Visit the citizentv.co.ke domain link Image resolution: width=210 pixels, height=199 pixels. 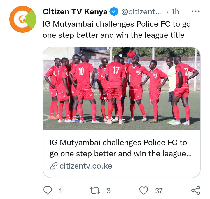tap(86, 166)
